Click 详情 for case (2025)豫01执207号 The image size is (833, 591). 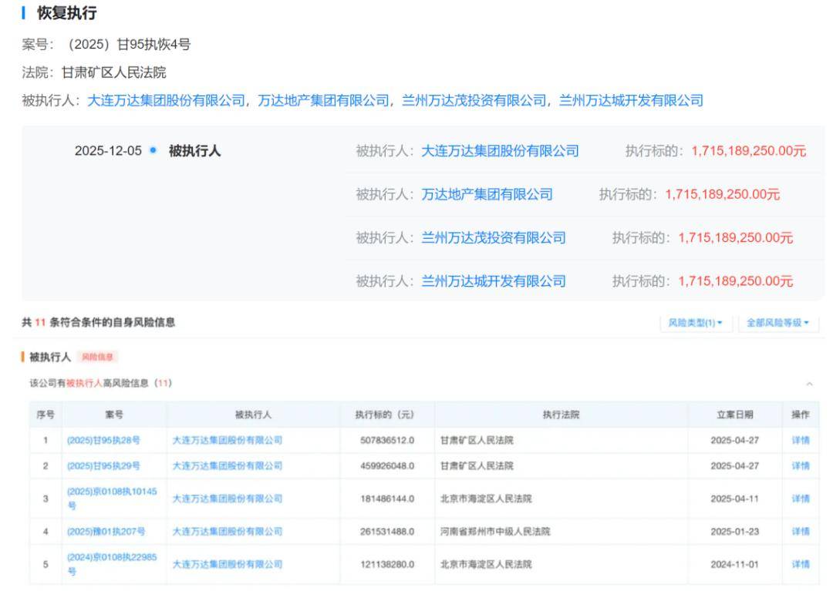[801, 531]
